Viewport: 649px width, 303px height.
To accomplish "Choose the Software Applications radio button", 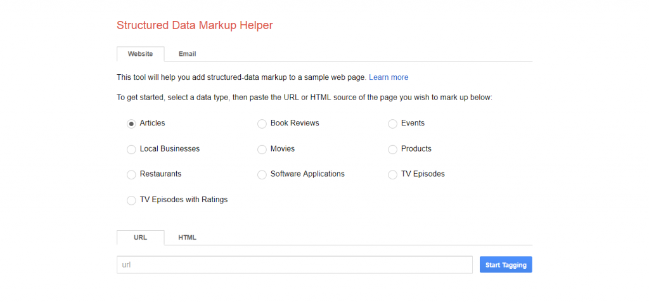I will click(x=262, y=174).
